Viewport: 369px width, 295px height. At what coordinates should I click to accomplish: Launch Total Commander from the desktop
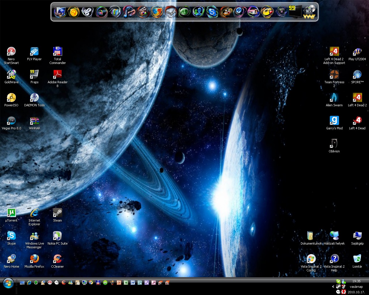tap(57, 52)
